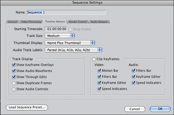The image size is (174, 115).
Task: Open the Track Size dropdown
Action: (x=60, y=36)
